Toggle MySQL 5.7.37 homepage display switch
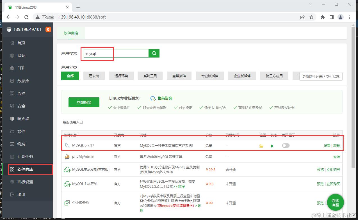The height and width of the screenshot is (220, 358). point(286,145)
